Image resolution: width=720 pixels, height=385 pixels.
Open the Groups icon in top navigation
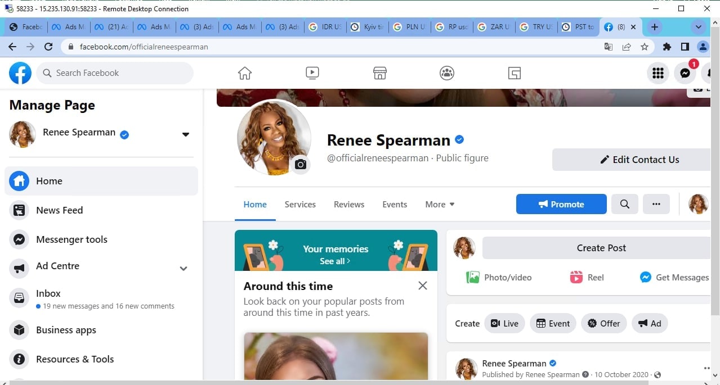click(x=447, y=73)
